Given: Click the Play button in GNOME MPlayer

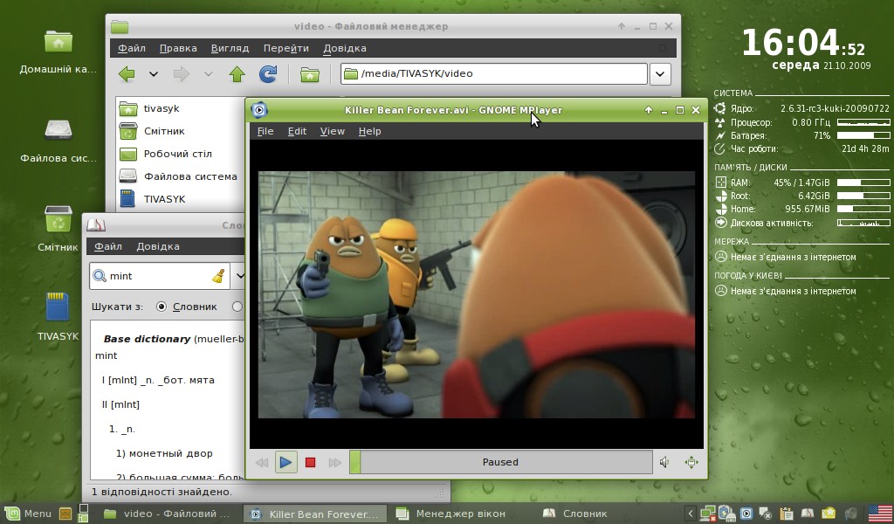Looking at the screenshot, I should pos(285,462).
